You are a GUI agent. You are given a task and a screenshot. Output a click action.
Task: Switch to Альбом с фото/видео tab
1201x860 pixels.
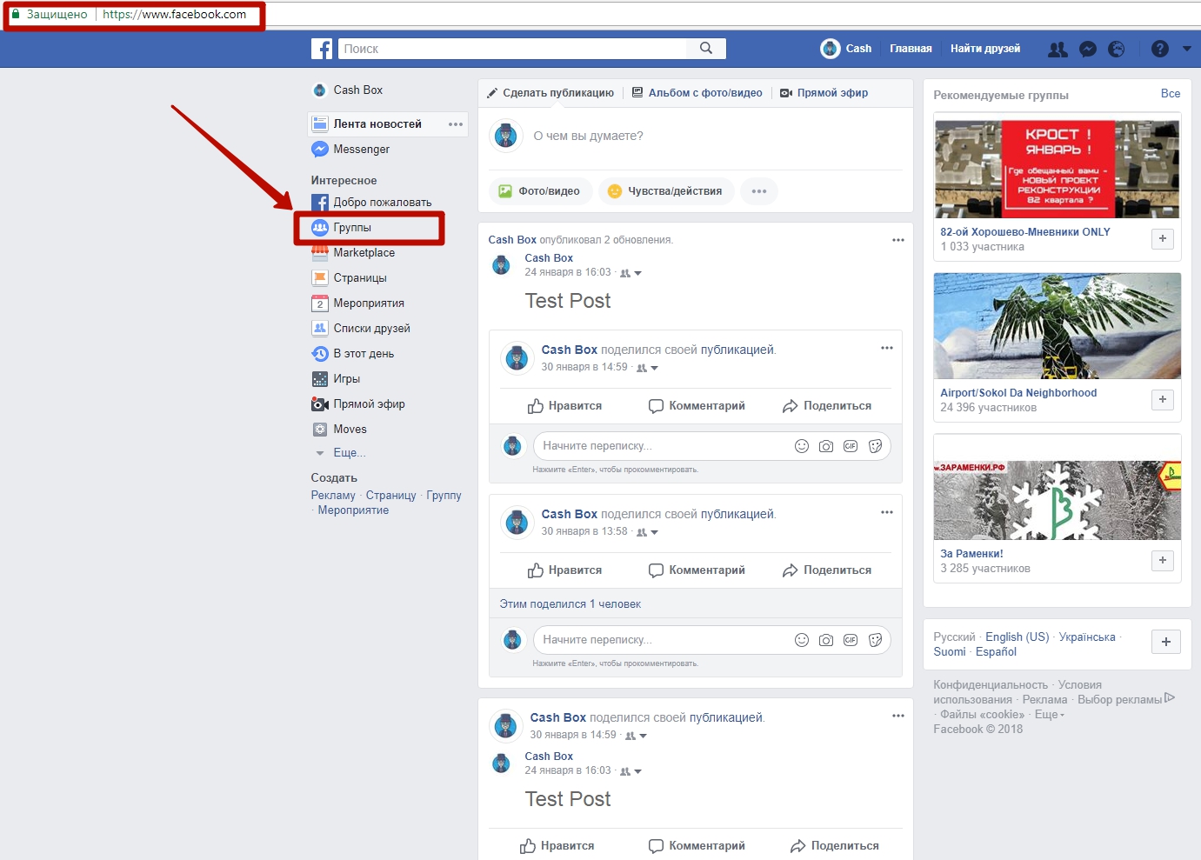697,93
